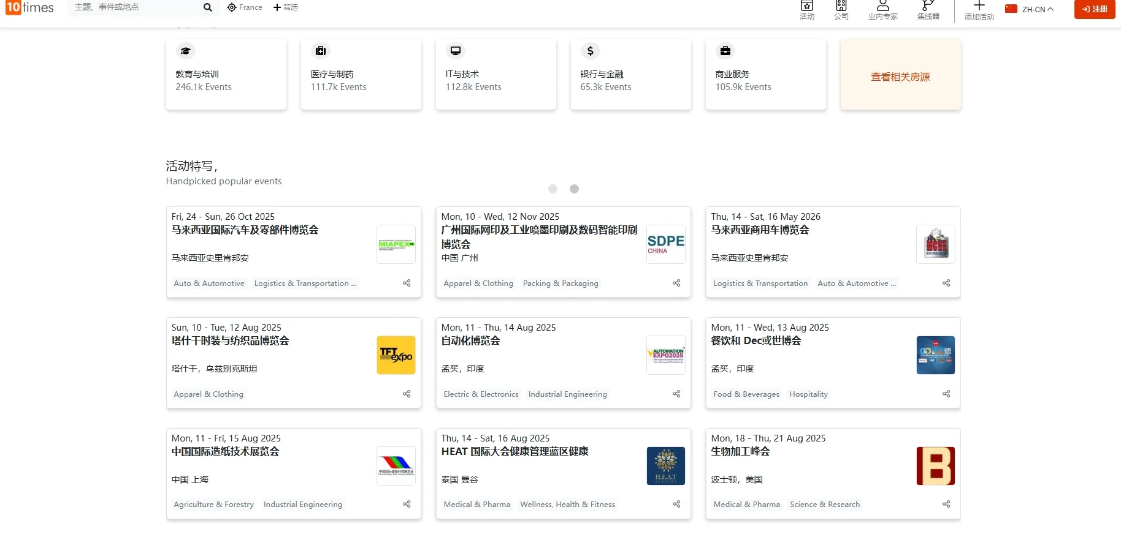Click the 注册 sign-up button

point(1095,9)
